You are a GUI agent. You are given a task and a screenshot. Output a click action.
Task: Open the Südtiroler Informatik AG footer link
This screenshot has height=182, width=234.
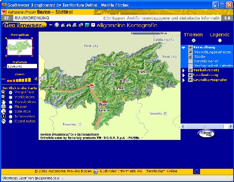tap(121, 171)
